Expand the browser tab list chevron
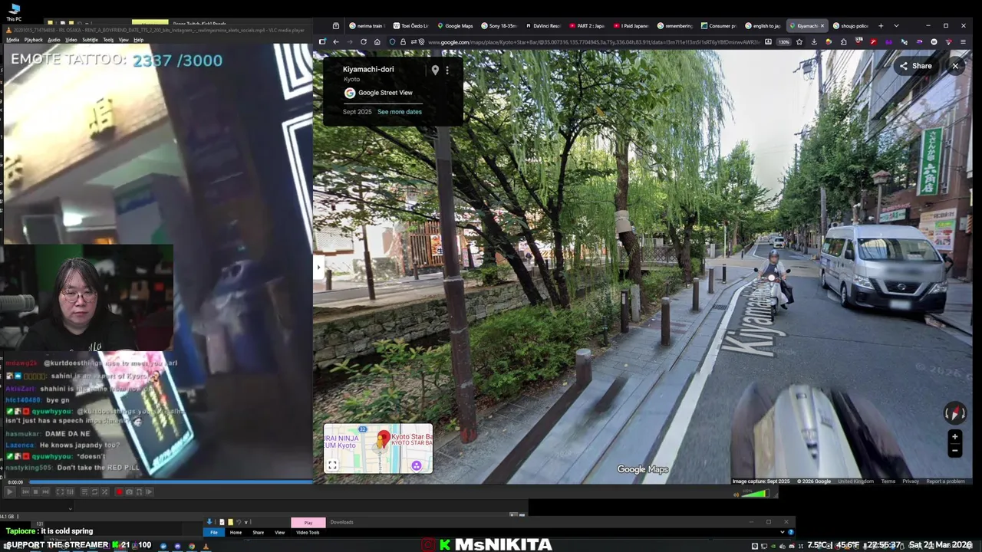Viewport: 982px width, 552px height. 896,25
